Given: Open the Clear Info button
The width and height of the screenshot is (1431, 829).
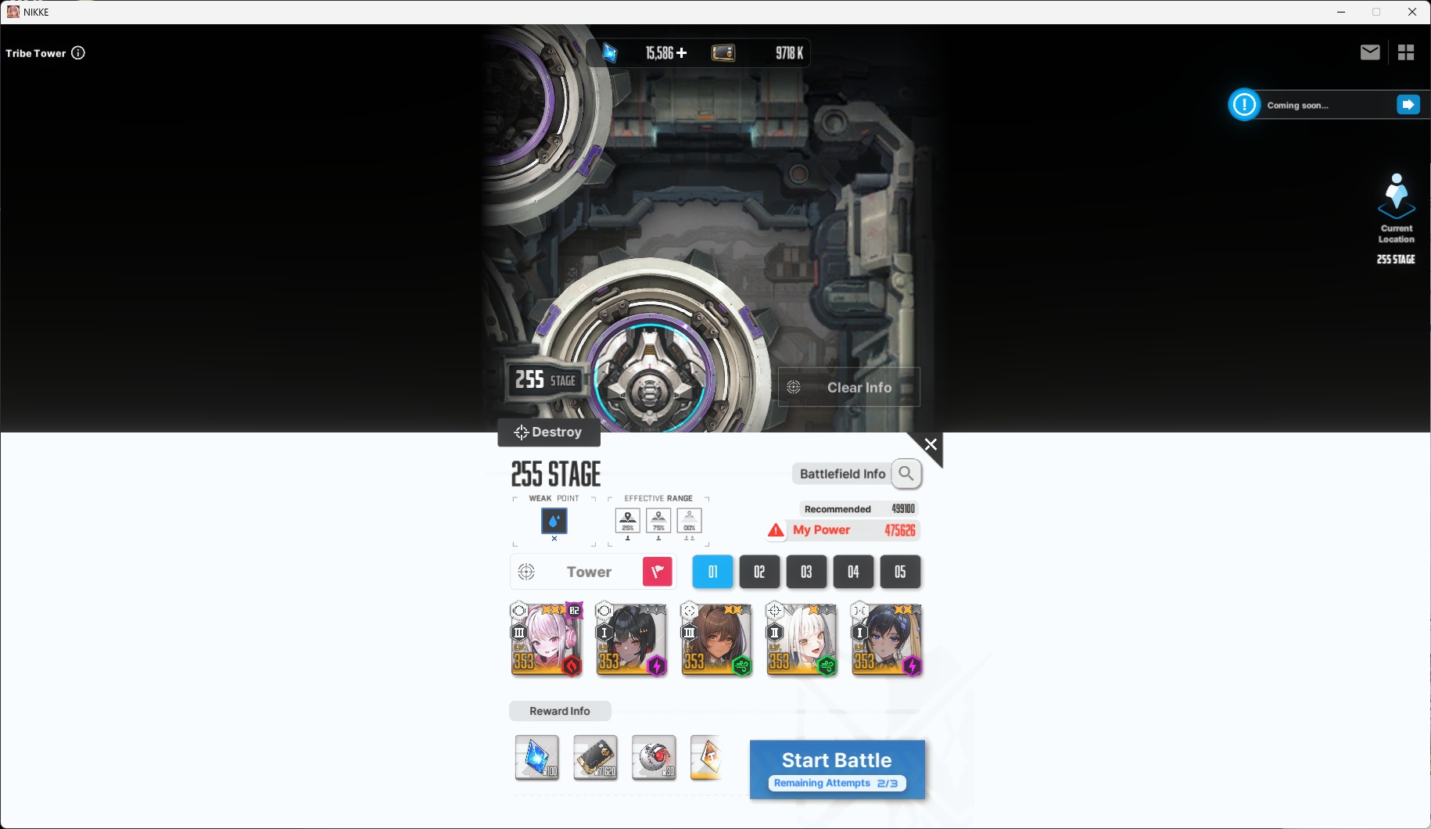Looking at the screenshot, I should (x=849, y=387).
